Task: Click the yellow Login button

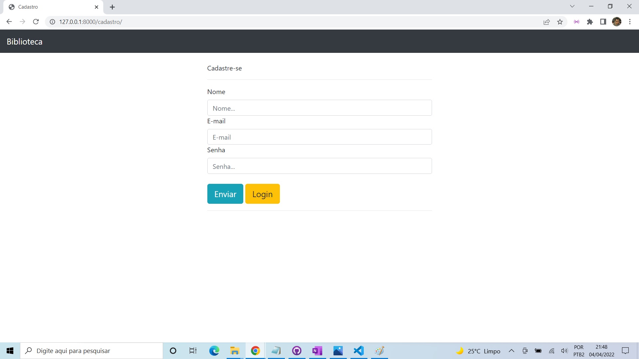Action: pos(262,194)
